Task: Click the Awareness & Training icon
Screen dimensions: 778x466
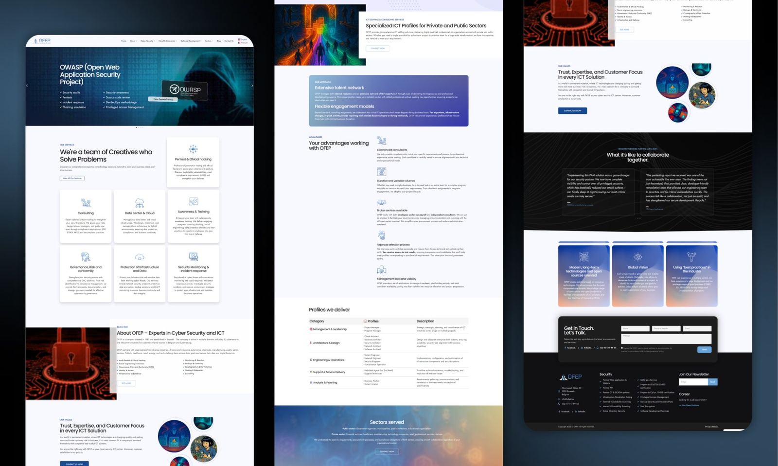Action: 193,202
